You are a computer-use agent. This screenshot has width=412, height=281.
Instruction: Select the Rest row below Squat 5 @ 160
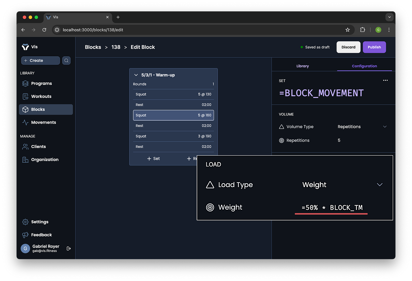[x=173, y=126]
